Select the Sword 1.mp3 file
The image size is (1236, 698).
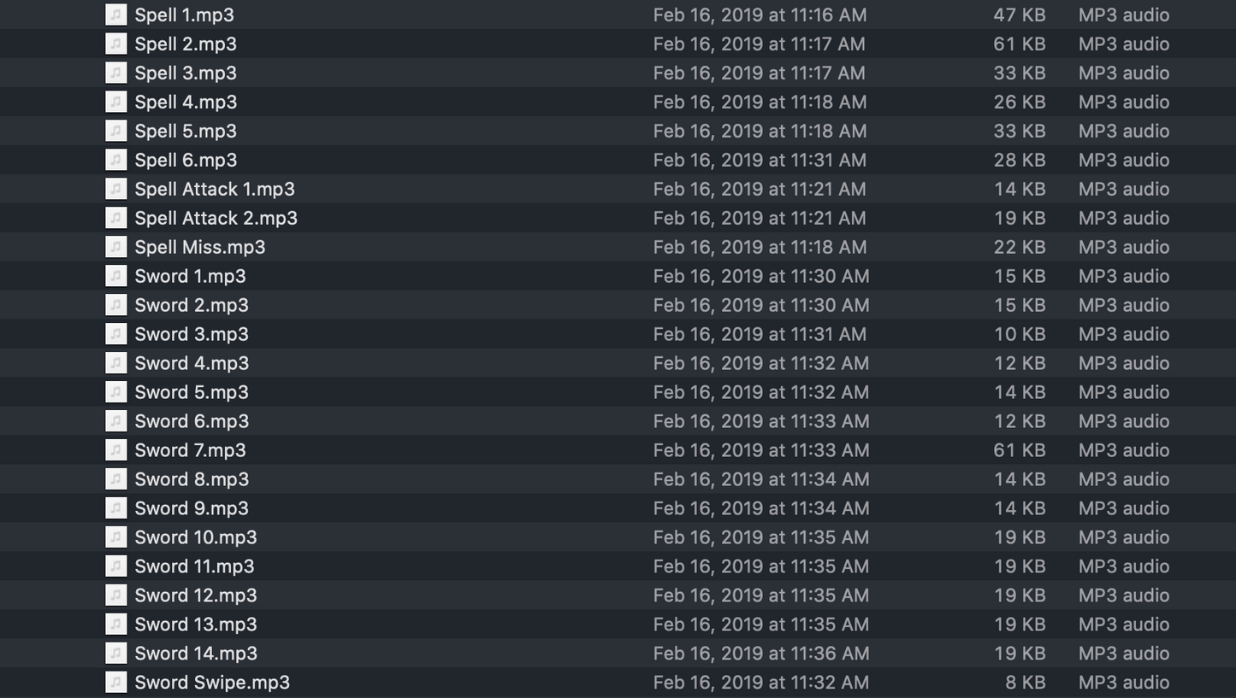click(x=190, y=276)
